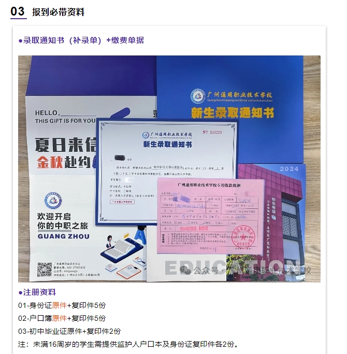The width and height of the screenshot is (347, 354).
Task: Click the round school emblem above 欢迎开启
Action: click(x=53, y=201)
